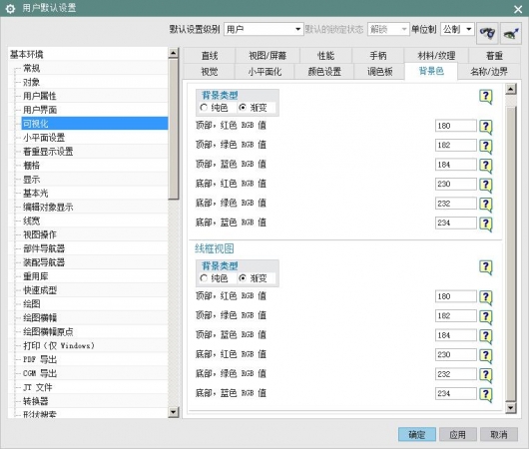
Task: Click the 确定 button
Action: (x=416, y=434)
